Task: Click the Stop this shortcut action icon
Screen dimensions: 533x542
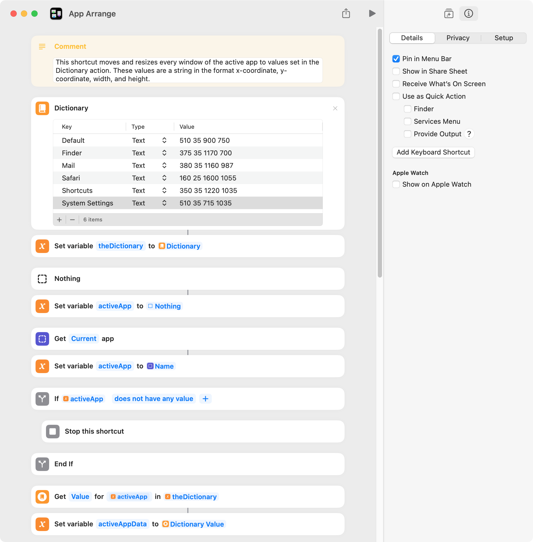Action: click(x=53, y=432)
